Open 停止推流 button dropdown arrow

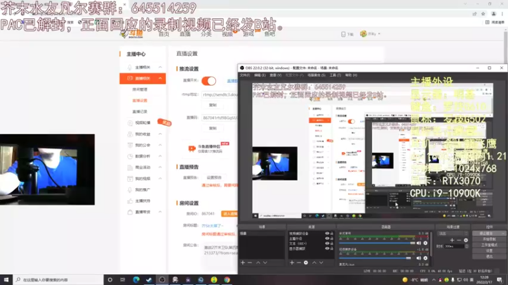(x=502, y=233)
